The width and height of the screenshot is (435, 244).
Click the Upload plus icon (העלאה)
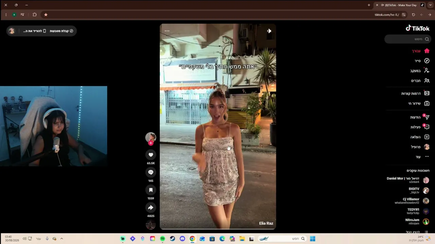[427, 137]
